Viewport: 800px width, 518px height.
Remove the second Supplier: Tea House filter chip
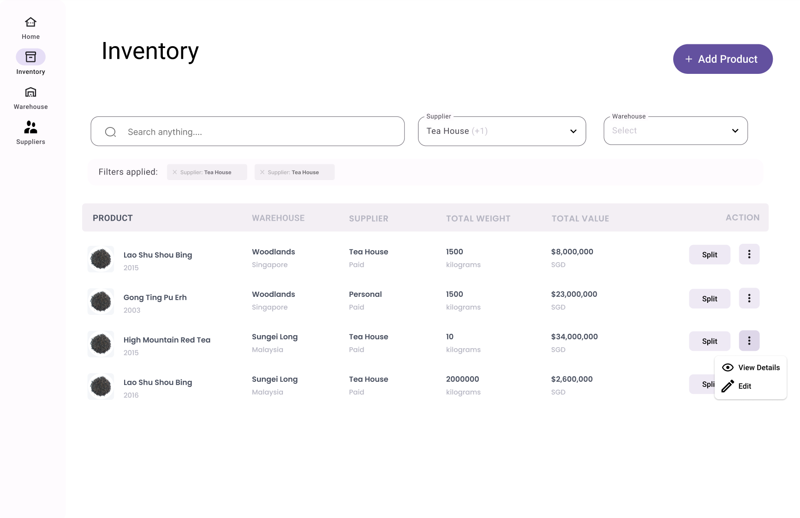point(263,172)
